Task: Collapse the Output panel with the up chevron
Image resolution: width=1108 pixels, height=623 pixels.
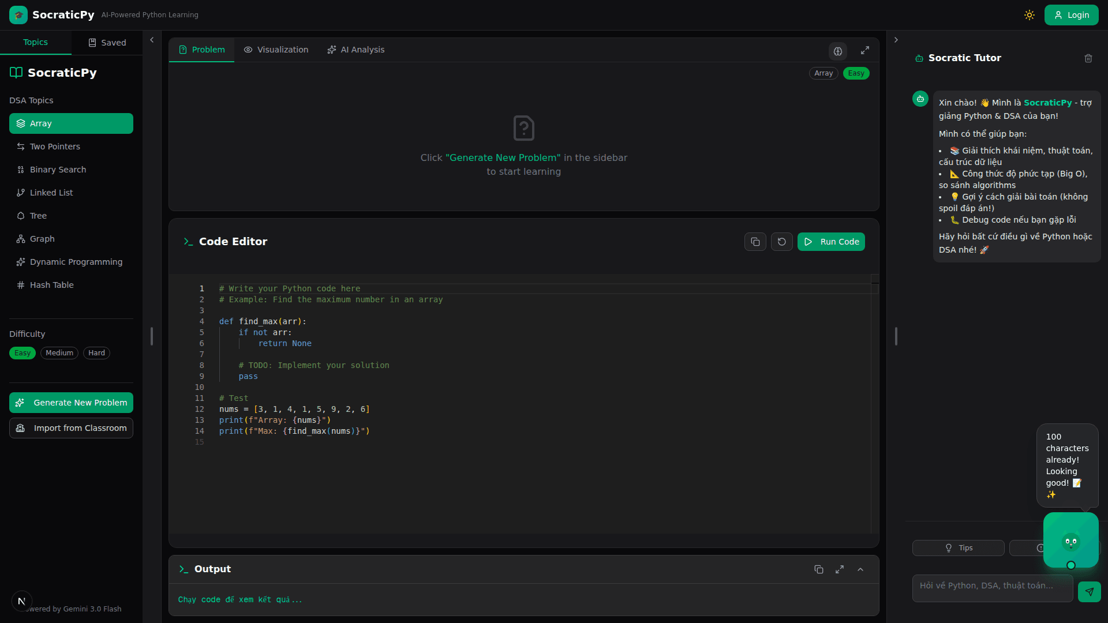Action: coord(860,569)
